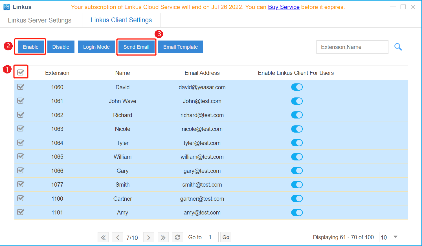The height and width of the screenshot is (246, 422).
Task: Uncheck the checkbox for extension 1077
Action: click(21, 184)
